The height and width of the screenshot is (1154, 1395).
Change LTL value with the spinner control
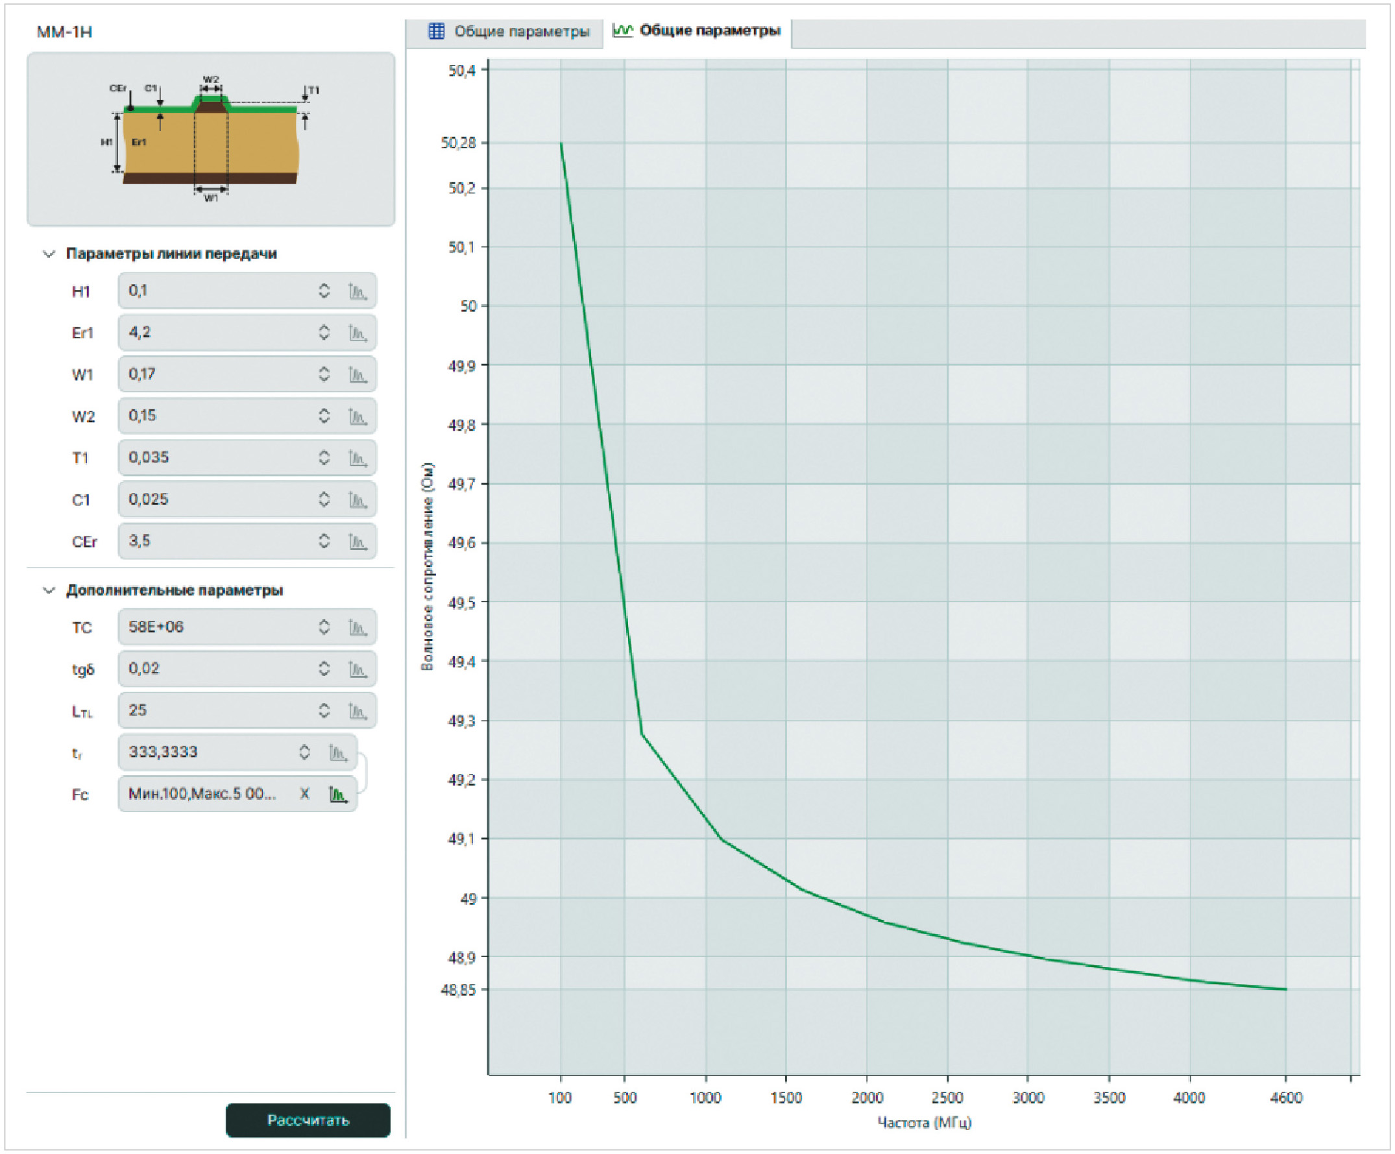click(324, 711)
